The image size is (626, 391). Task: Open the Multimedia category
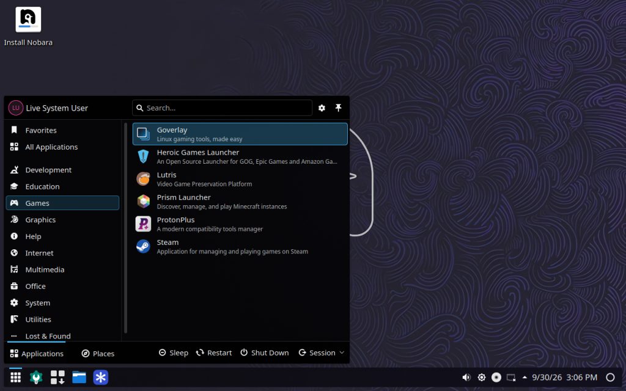62,269
